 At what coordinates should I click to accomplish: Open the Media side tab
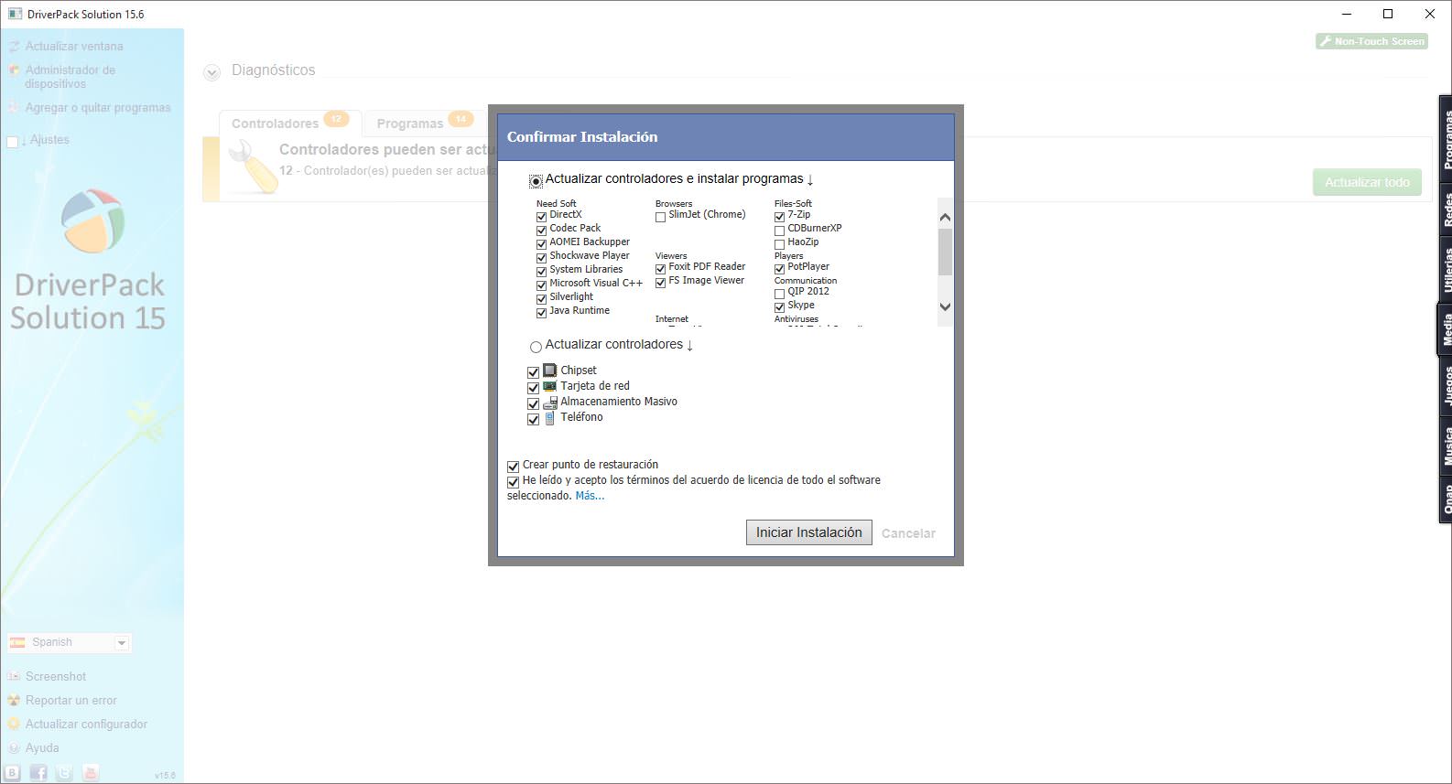1446,328
